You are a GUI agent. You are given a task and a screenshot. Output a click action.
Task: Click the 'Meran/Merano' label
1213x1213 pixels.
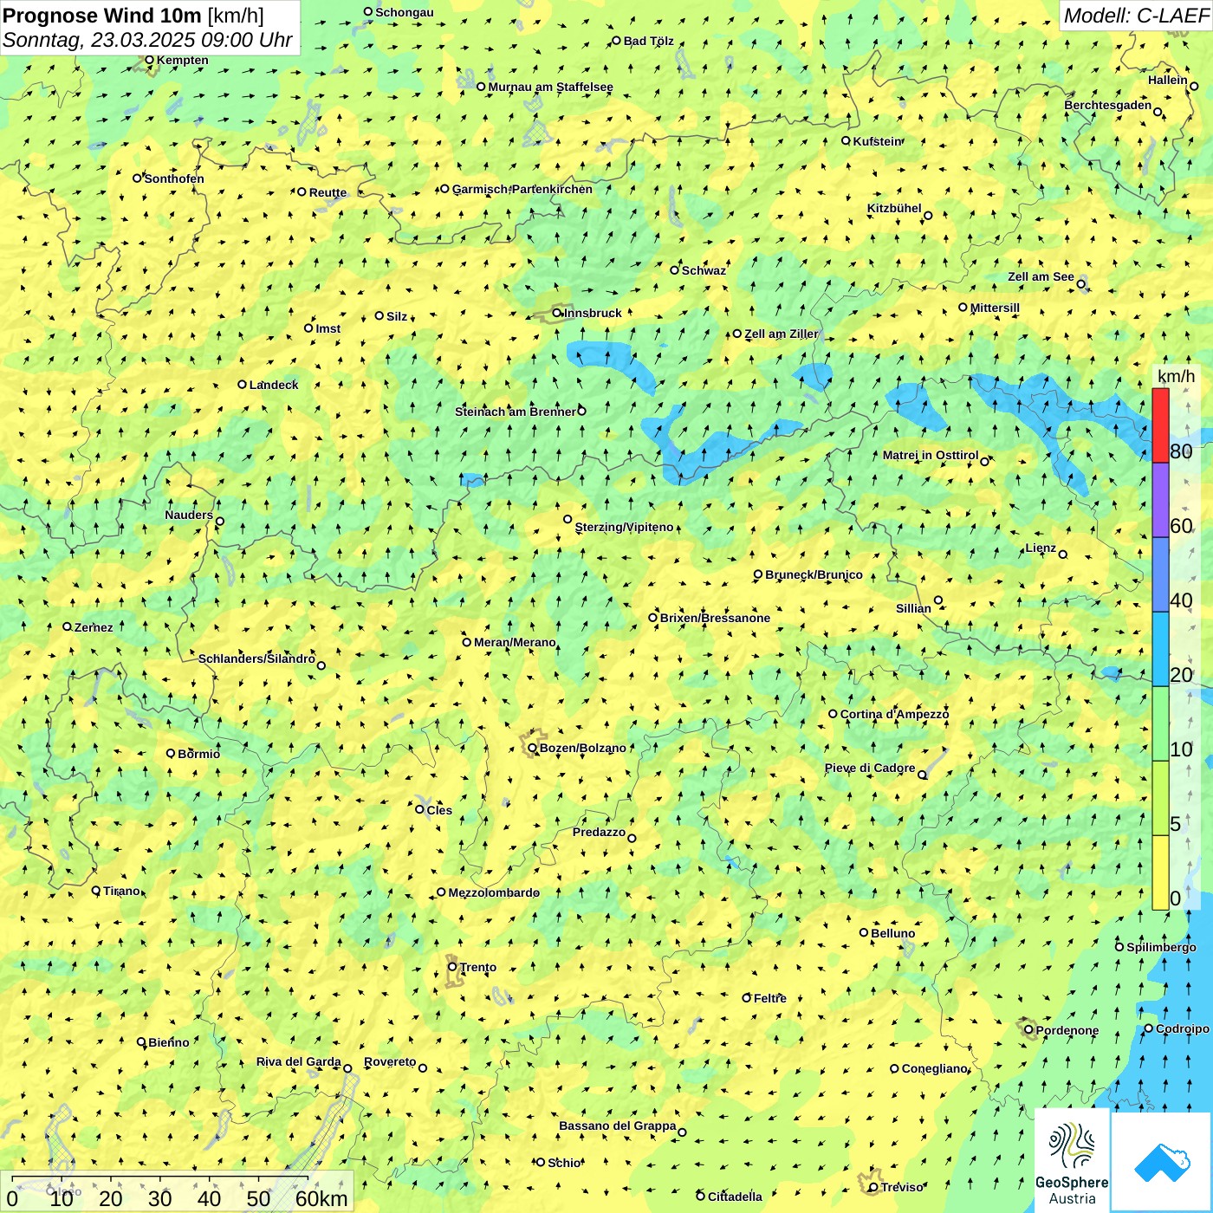[x=515, y=642]
